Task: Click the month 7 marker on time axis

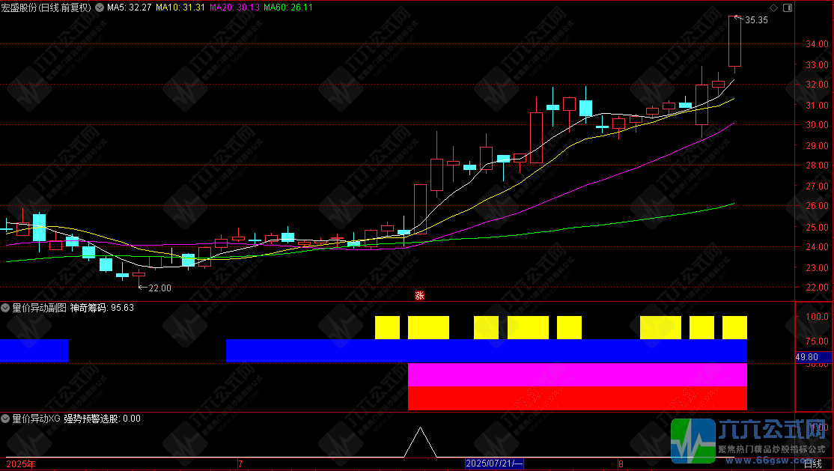Action: (240, 464)
